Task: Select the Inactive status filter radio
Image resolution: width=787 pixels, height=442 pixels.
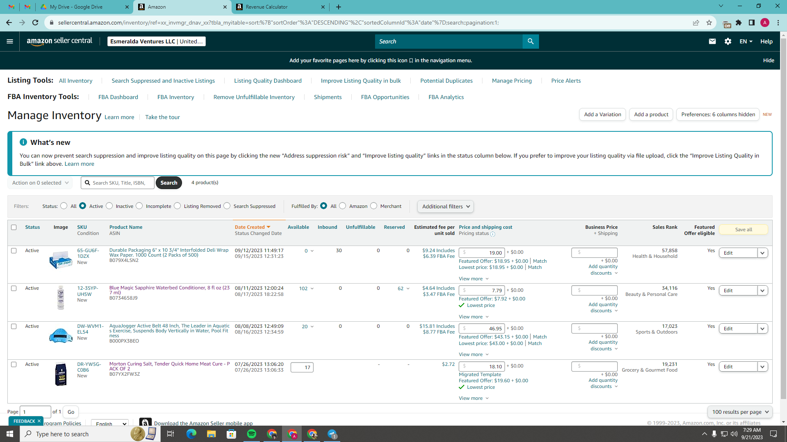Action: 109,206
